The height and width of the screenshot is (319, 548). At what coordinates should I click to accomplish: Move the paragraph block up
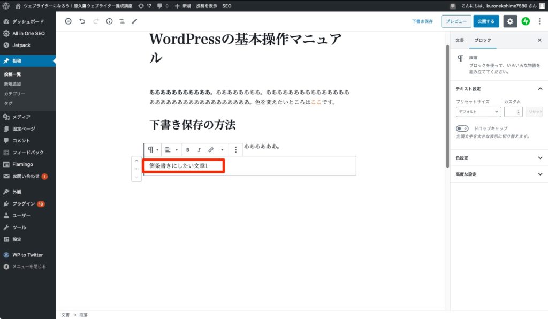click(136, 161)
